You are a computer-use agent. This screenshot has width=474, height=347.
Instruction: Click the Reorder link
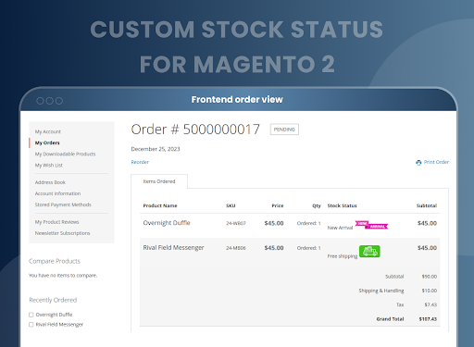[x=140, y=162]
